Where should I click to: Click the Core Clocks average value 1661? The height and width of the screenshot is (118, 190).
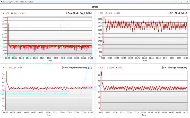point(14,13)
